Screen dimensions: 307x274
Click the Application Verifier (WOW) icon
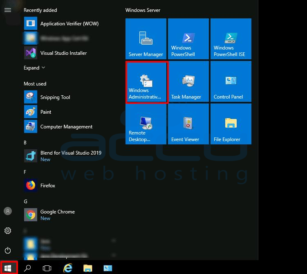click(31, 23)
